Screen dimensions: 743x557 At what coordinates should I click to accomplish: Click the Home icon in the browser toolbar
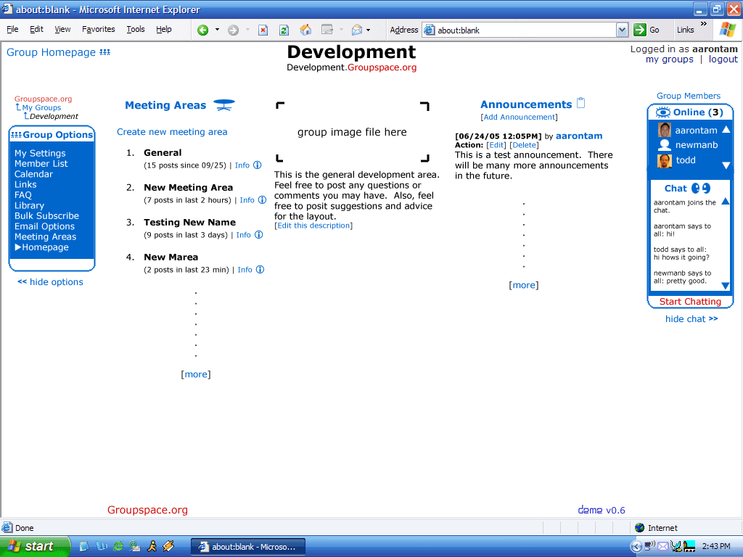pos(306,30)
